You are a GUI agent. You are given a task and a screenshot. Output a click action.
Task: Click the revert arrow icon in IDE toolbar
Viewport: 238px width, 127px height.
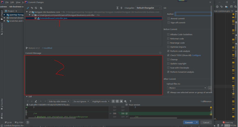pos(221,7)
